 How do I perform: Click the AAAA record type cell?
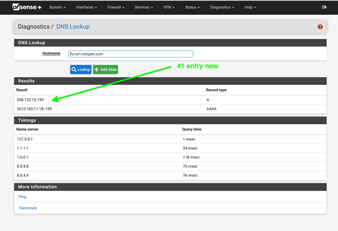(x=211, y=109)
